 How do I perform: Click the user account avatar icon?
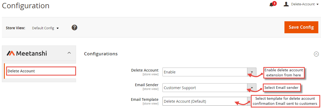pyautogui.click(x=286, y=4)
